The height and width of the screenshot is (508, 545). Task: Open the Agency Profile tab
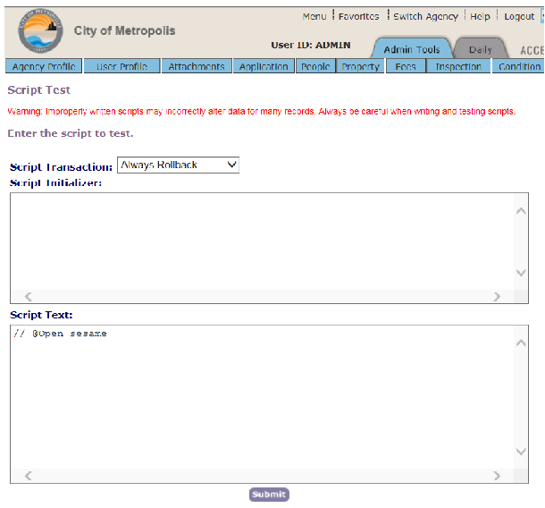coord(43,67)
